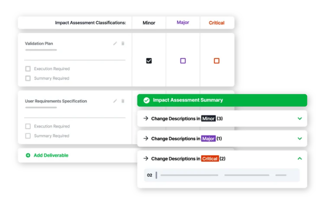The width and height of the screenshot is (316, 207).
Task: Expand the Minor change descriptions chevron
Action: [x=299, y=118]
